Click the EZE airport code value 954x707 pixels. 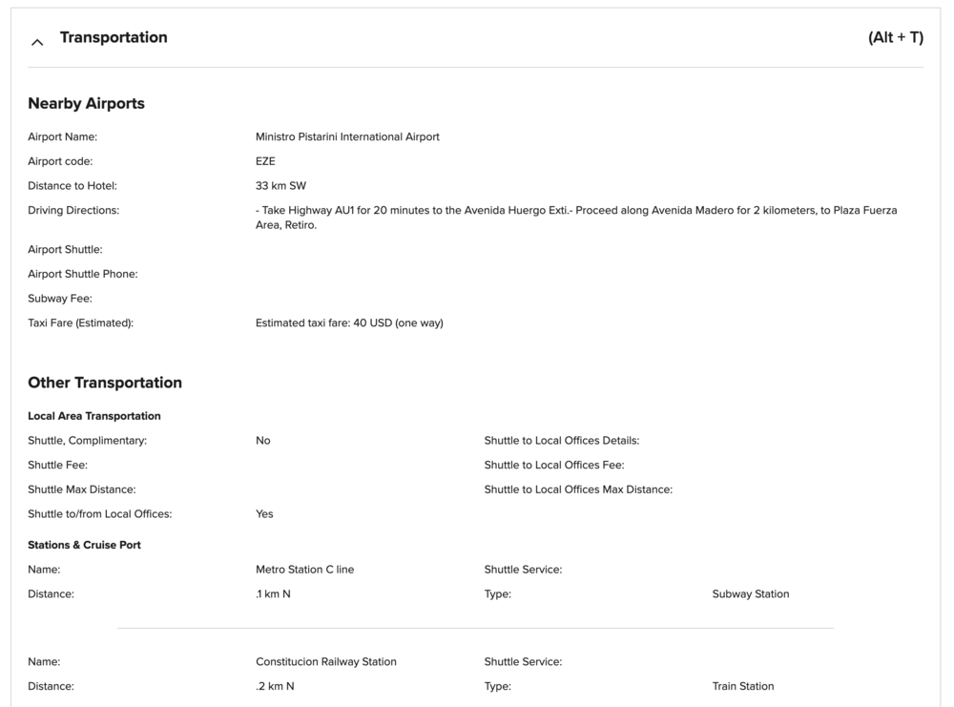click(265, 161)
